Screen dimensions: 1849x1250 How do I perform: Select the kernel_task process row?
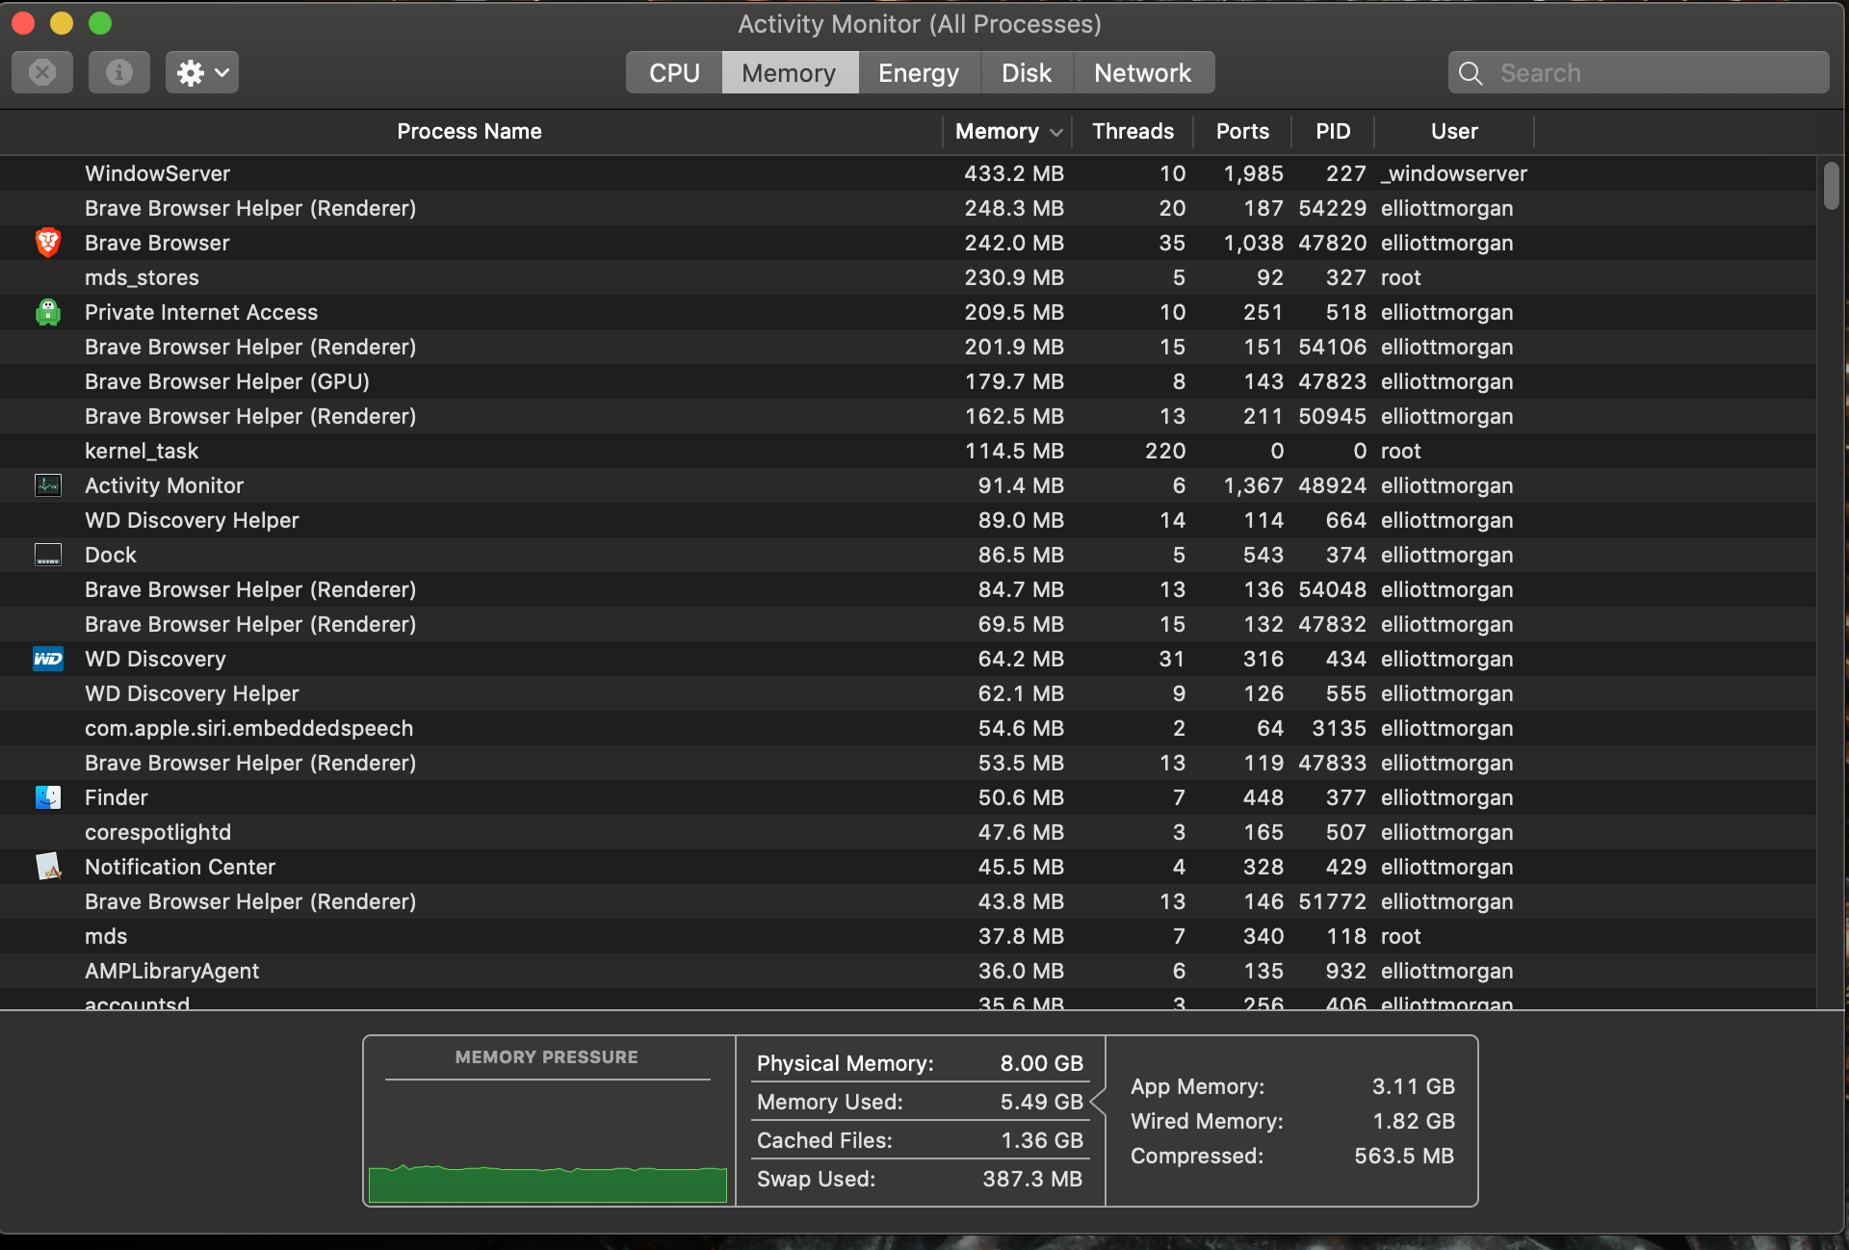pyautogui.click(x=908, y=451)
